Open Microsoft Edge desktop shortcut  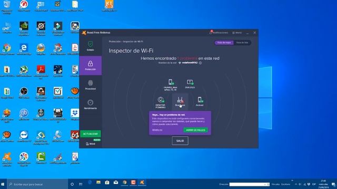click(x=24, y=49)
